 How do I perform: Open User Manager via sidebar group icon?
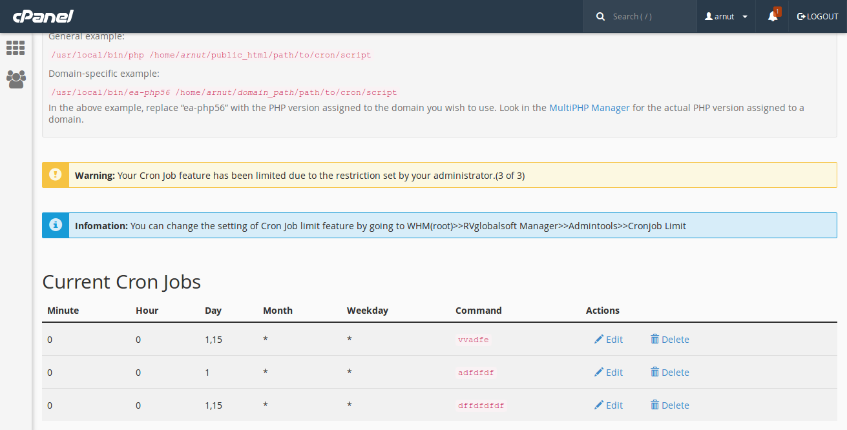pos(15,79)
